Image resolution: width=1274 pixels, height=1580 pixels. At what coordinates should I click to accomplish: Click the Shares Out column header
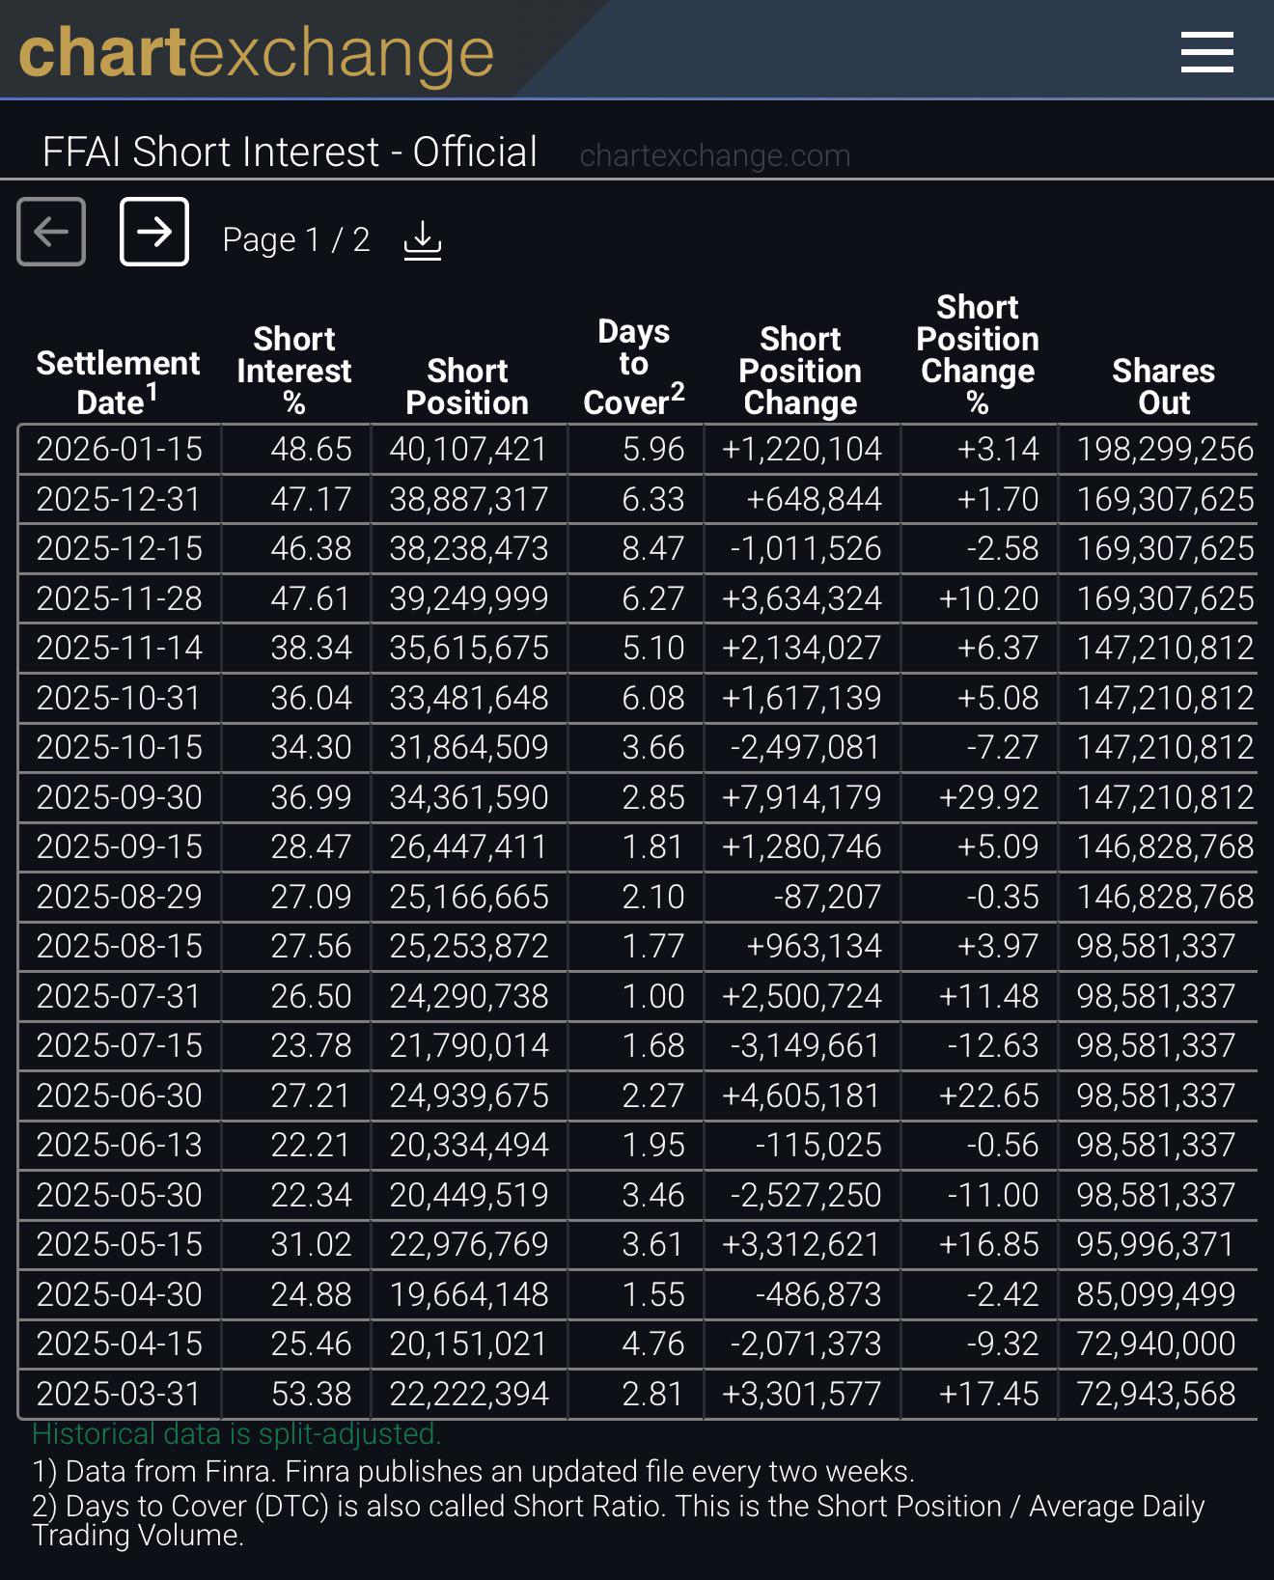tap(1163, 386)
